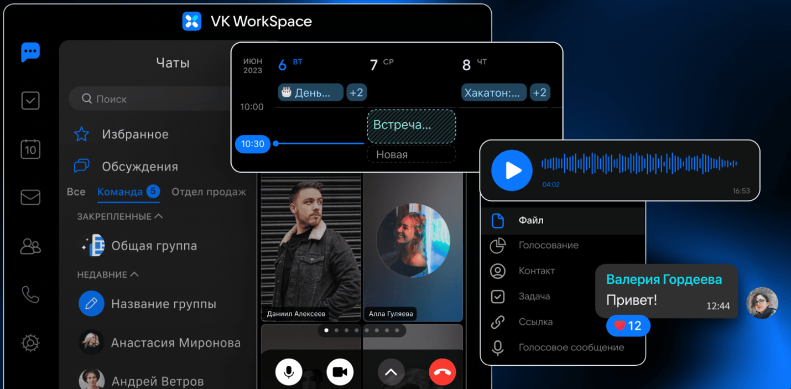The width and height of the screenshot is (791, 389).
Task: Mute the microphone in the call controls
Action: point(288,371)
